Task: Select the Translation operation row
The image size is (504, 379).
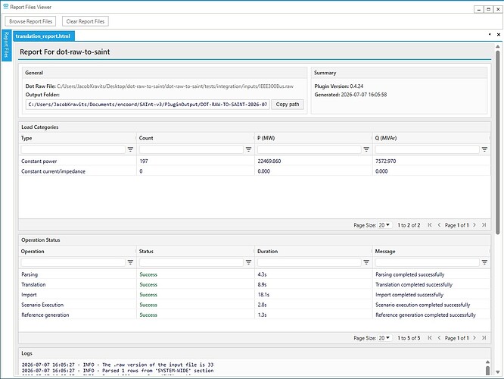Action: [x=254, y=285]
